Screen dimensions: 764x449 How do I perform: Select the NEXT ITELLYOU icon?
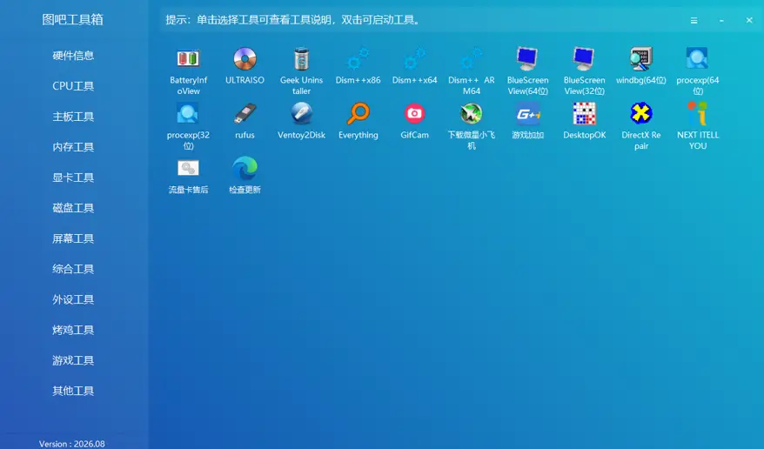coord(697,113)
